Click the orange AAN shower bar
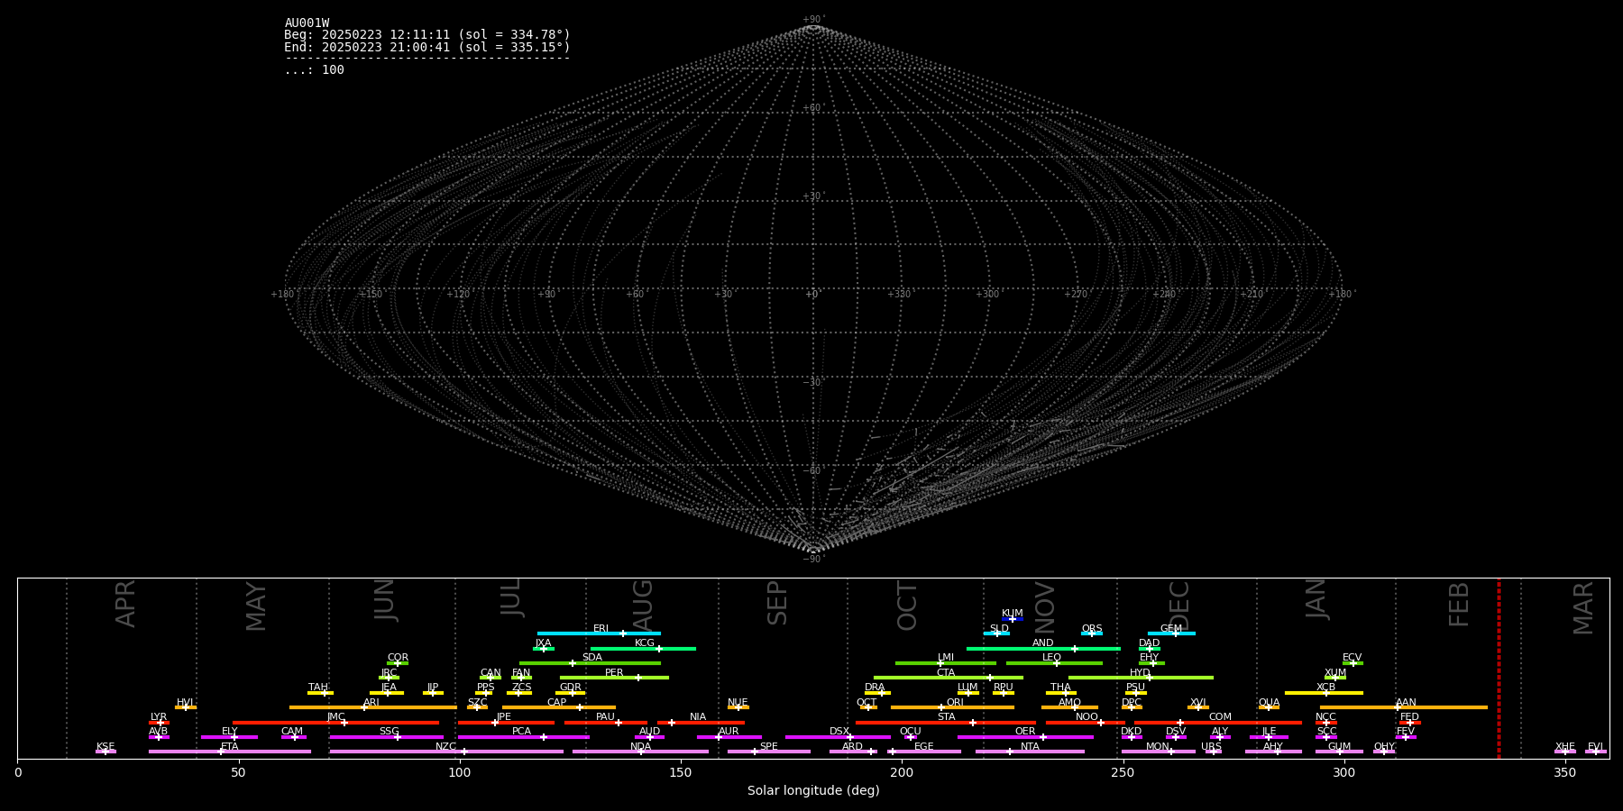The image size is (1623, 811). 1404,707
